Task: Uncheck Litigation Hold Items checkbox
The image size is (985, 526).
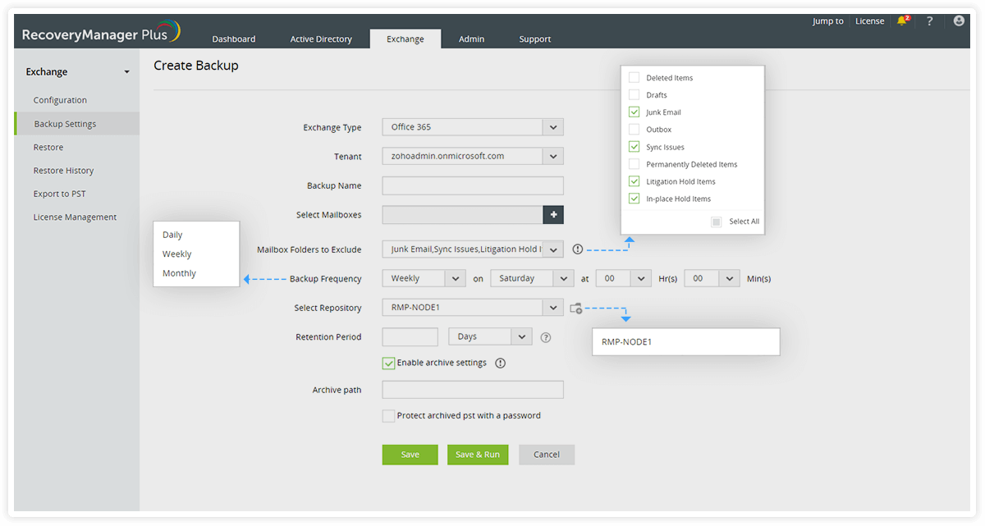Action: coord(634,181)
